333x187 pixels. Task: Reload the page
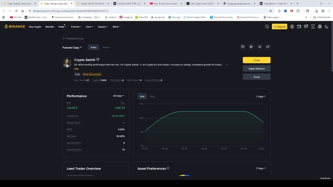[x=16, y=11]
